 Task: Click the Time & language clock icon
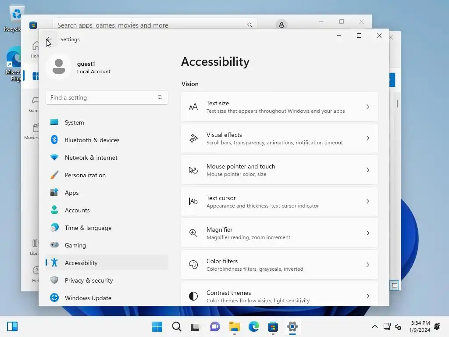click(54, 228)
